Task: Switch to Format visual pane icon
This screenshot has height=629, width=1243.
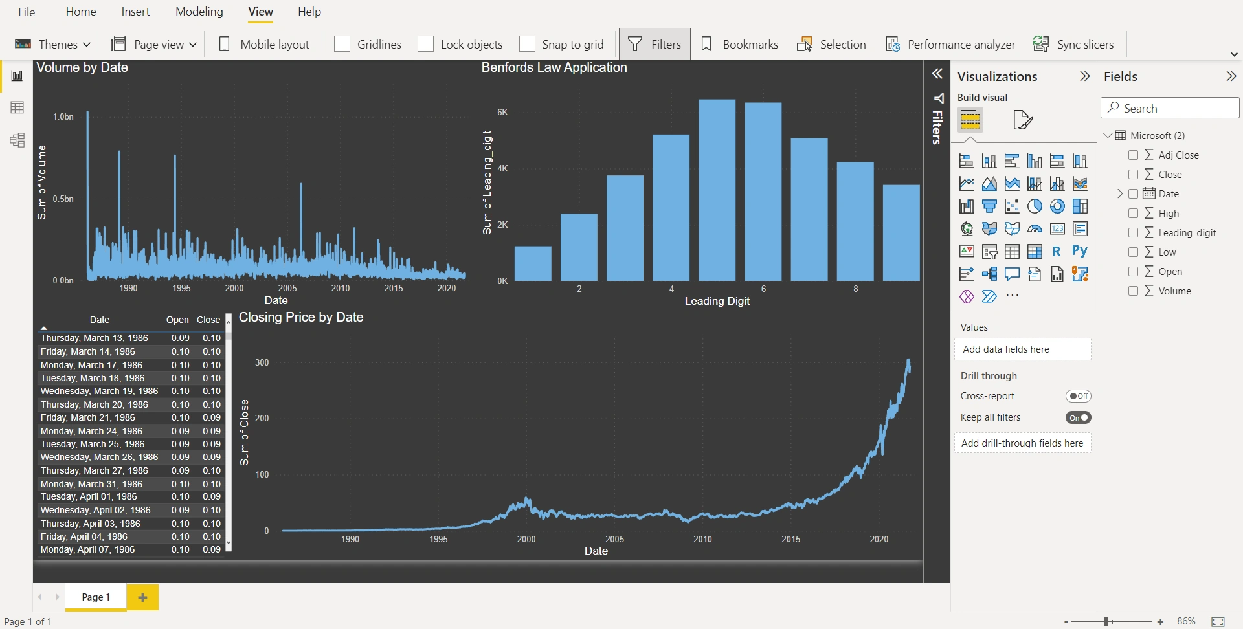Action: pos(1022,120)
